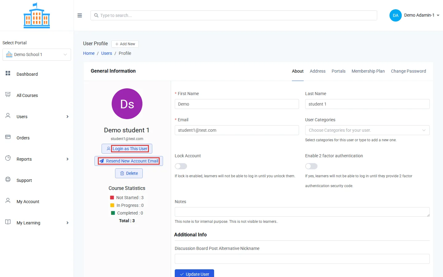Go to Home breadcrumb link
The width and height of the screenshot is (443, 277).
pyautogui.click(x=89, y=53)
